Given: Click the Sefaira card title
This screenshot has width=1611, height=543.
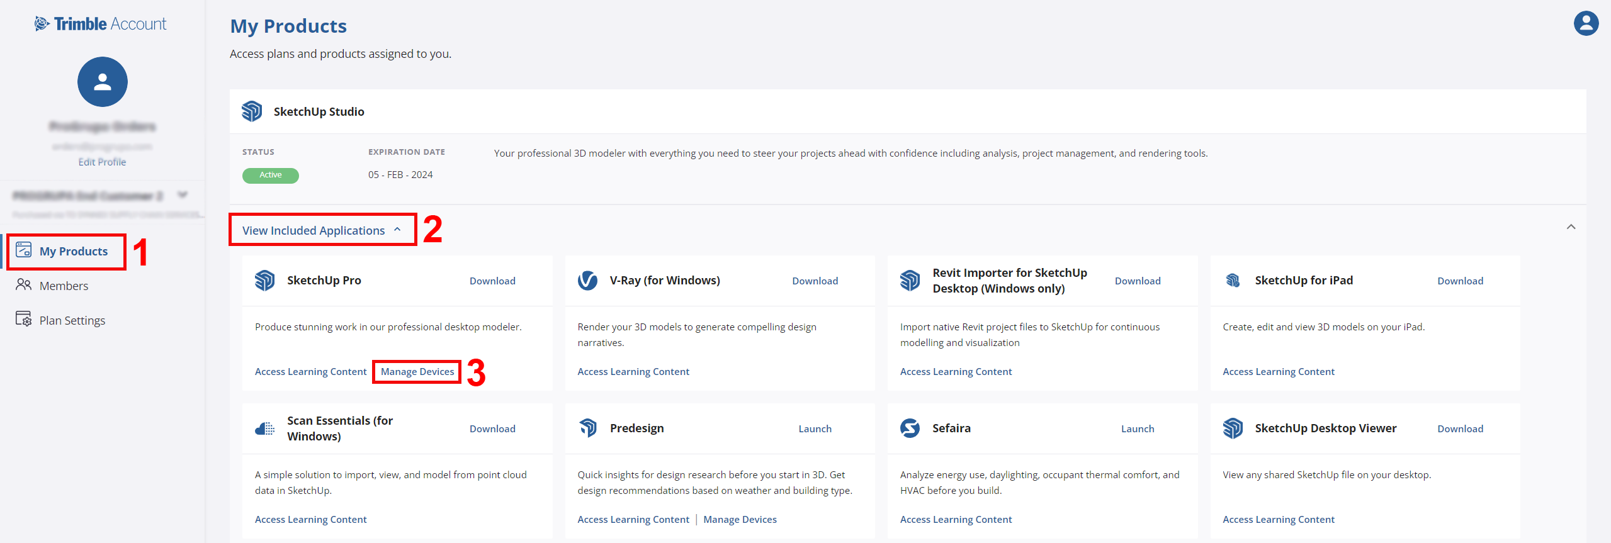Looking at the screenshot, I should tap(951, 428).
